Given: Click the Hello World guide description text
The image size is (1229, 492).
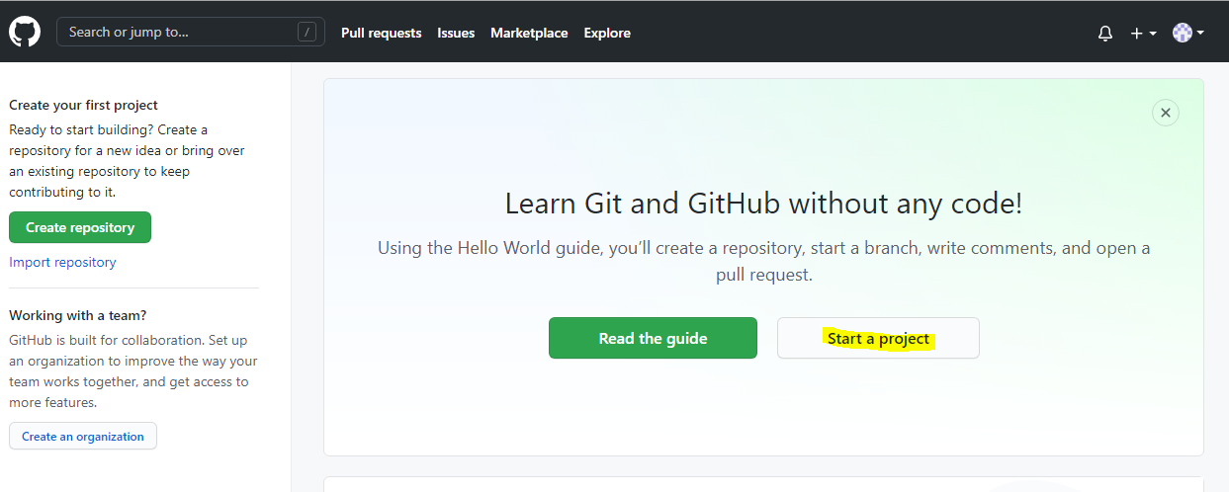Looking at the screenshot, I should coord(763,261).
